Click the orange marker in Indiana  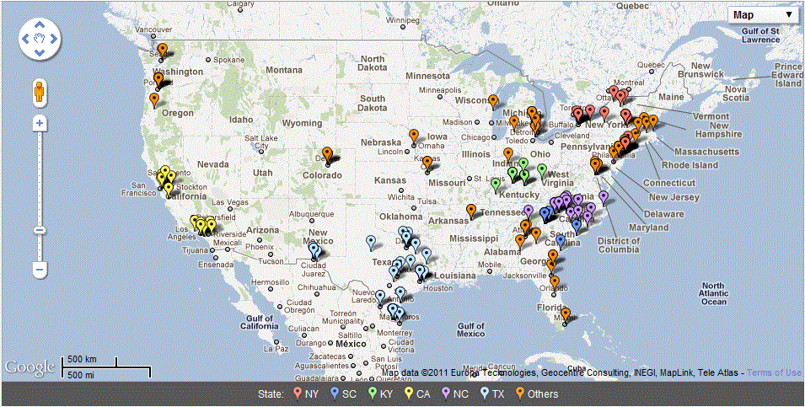click(507, 155)
